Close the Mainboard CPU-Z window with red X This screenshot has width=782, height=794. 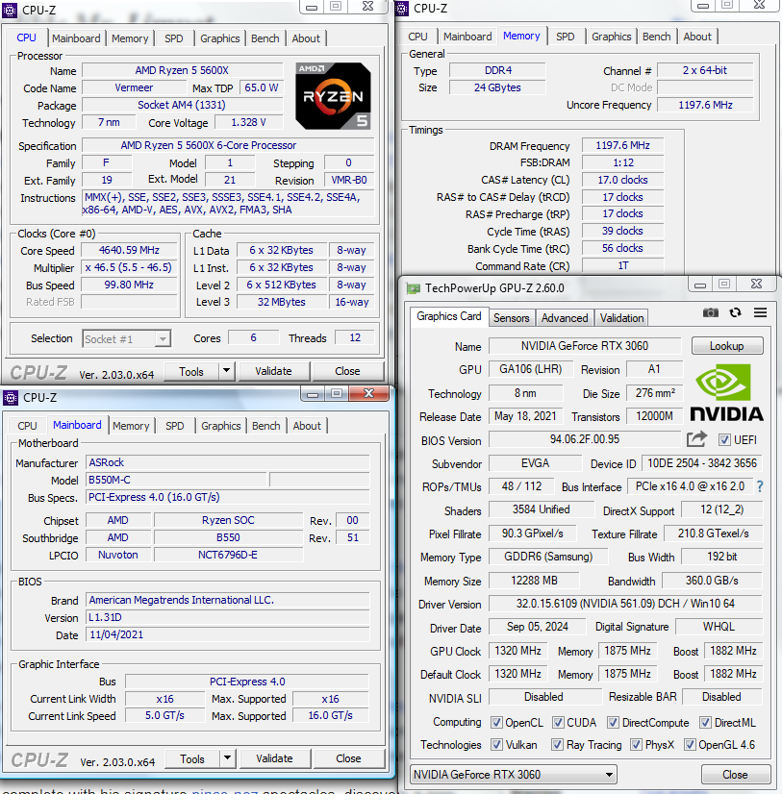pos(368,393)
